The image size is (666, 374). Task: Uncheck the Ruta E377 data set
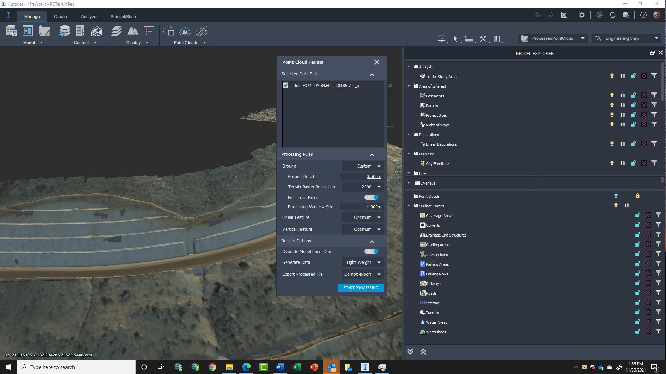click(286, 85)
